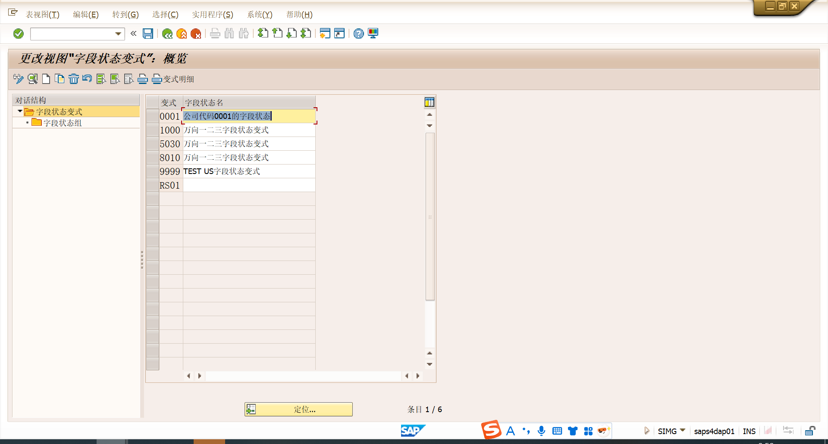Click the Undo change arrow icon
The height and width of the screenshot is (444, 828).
point(87,79)
